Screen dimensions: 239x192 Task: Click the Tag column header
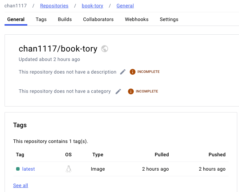pyautogui.click(x=20, y=155)
